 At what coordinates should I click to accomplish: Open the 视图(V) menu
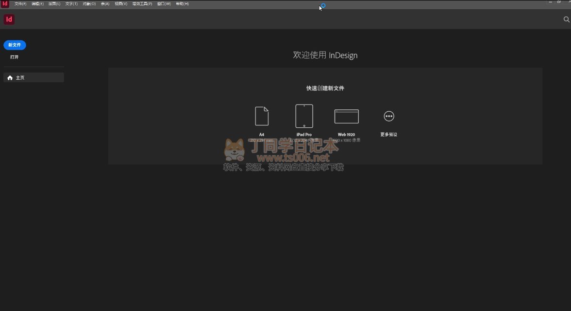121,4
